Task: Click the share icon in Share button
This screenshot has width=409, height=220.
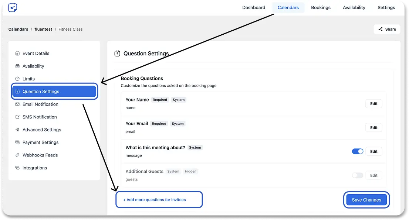Action: (381, 29)
